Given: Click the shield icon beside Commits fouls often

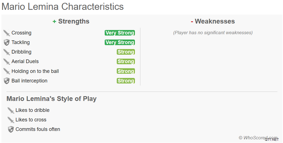Looking at the screenshot, I should coord(11,130).
